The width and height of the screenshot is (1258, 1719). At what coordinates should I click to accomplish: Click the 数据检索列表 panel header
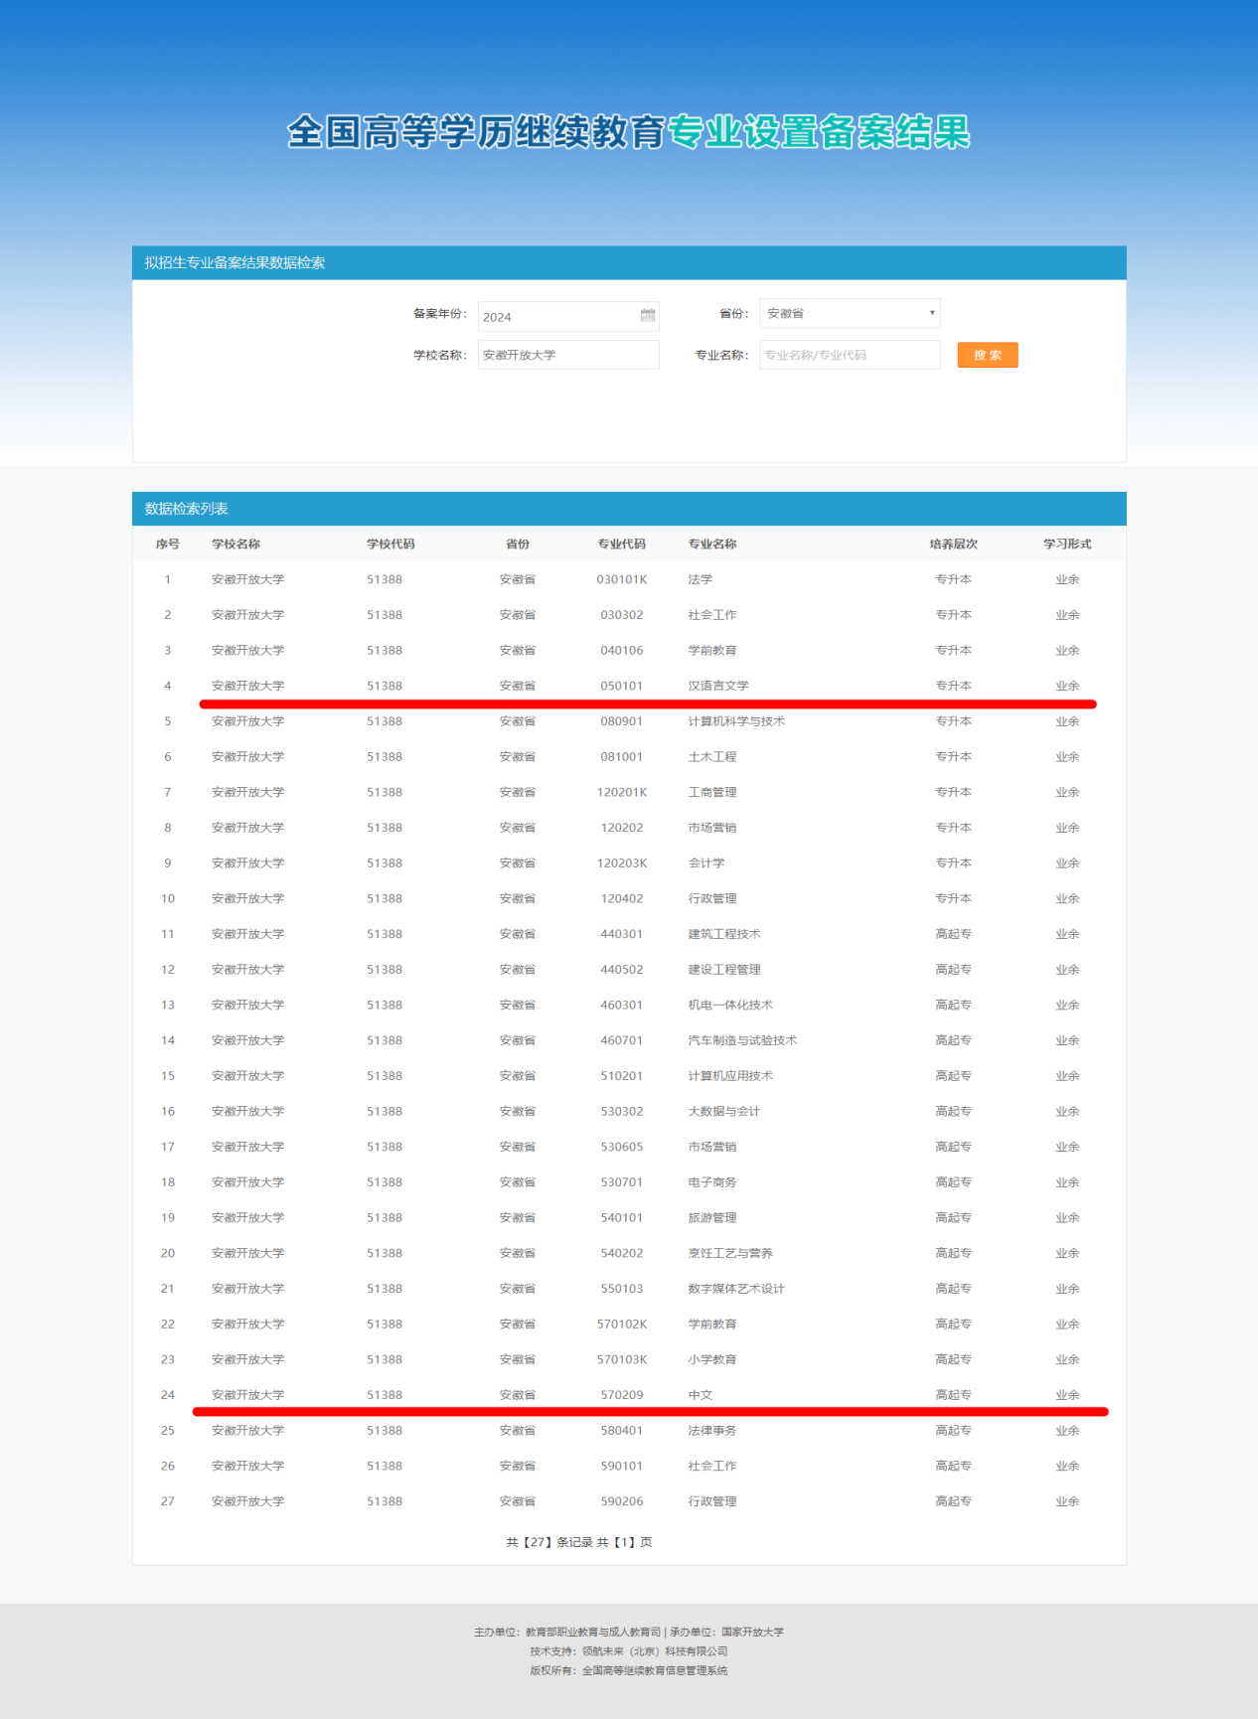click(187, 509)
